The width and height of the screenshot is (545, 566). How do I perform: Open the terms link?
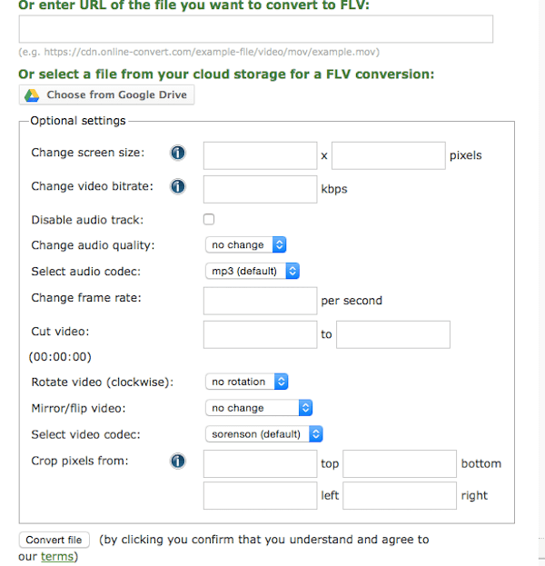pyautogui.click(x=57, y=557)
